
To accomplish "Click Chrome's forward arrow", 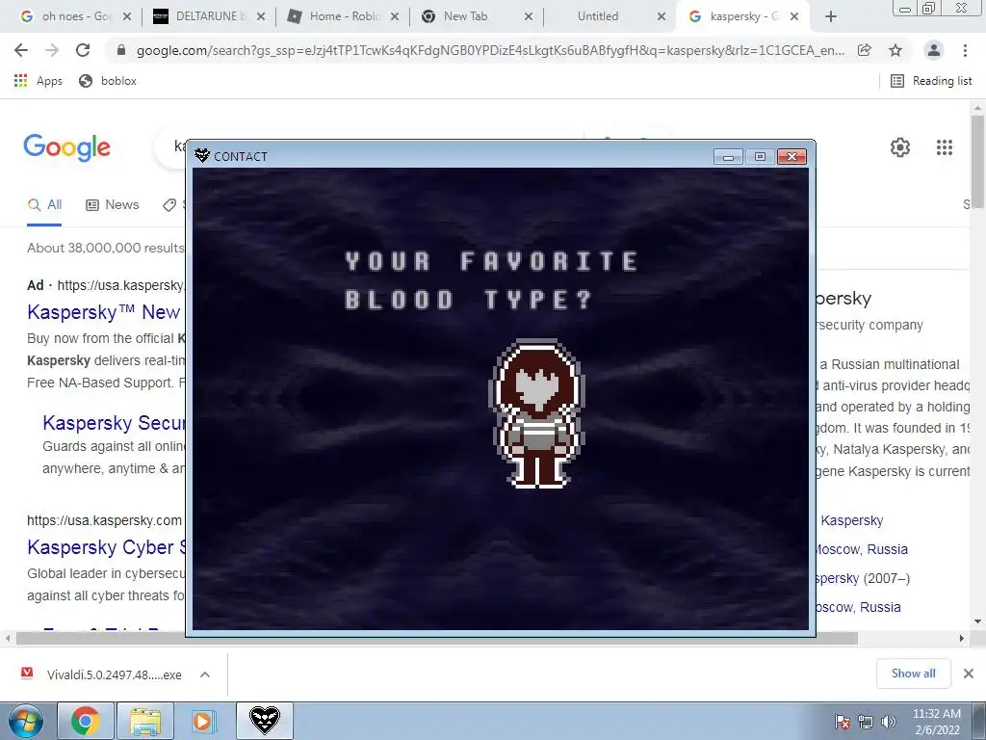I will point(52,50).
